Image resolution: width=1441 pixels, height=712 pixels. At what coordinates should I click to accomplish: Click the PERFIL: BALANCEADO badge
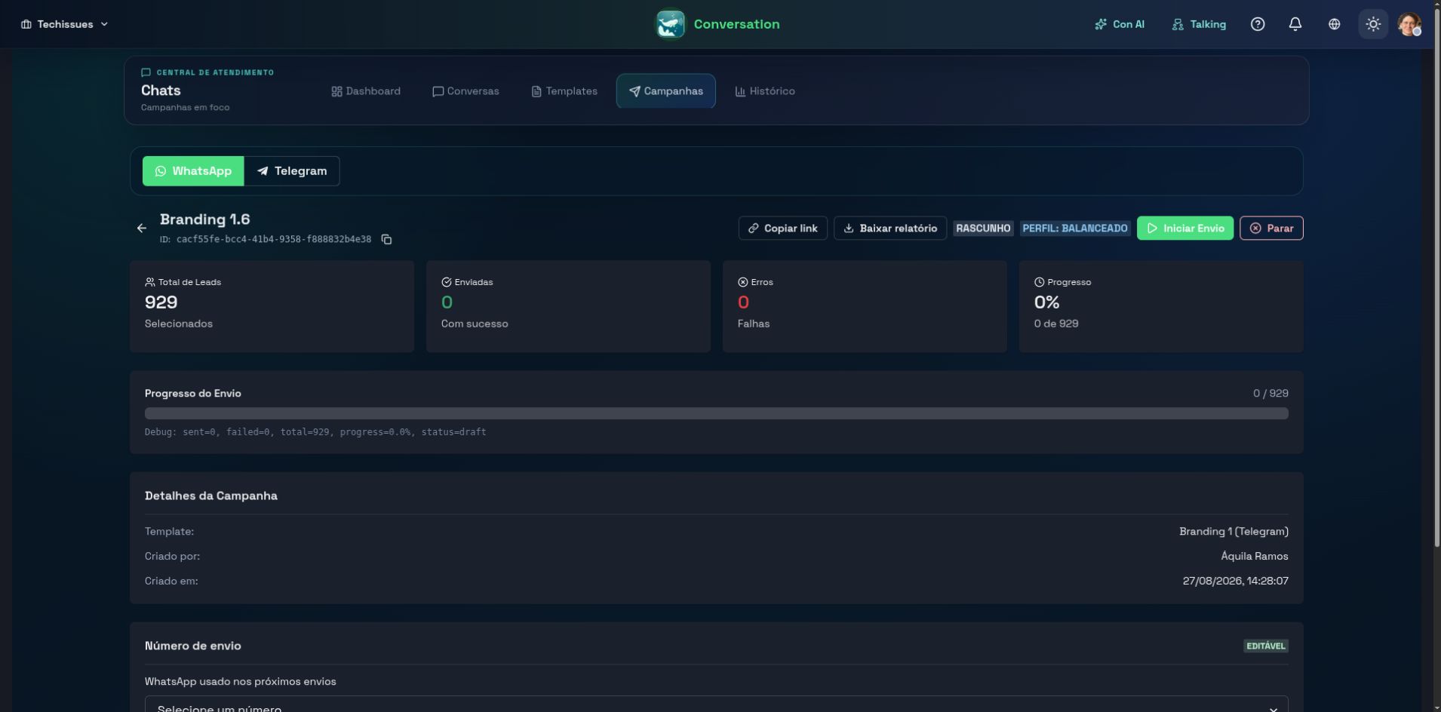pos(1075,228)
